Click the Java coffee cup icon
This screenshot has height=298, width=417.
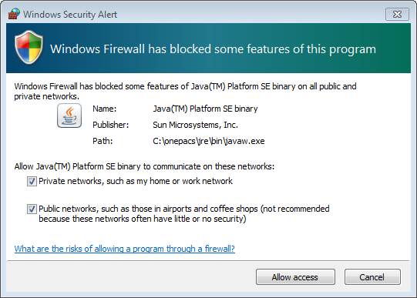tap(69, 116)
